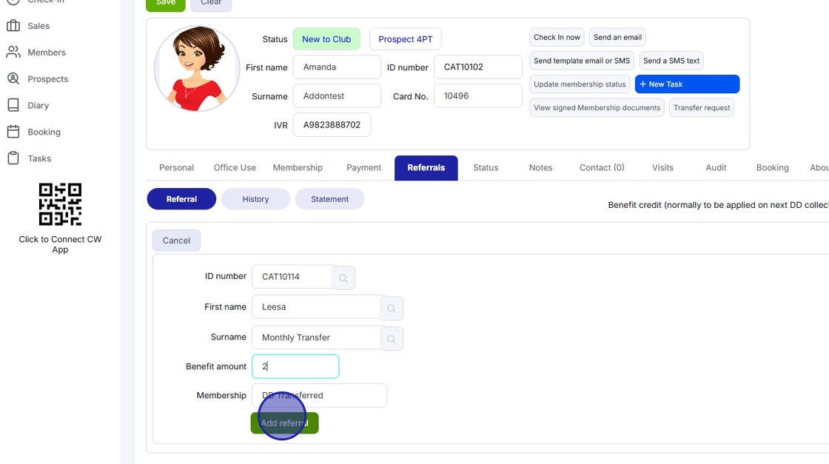This screenshot has width=829, height=464.
Task: Show the referral History sub-tab
Action: 256,199
